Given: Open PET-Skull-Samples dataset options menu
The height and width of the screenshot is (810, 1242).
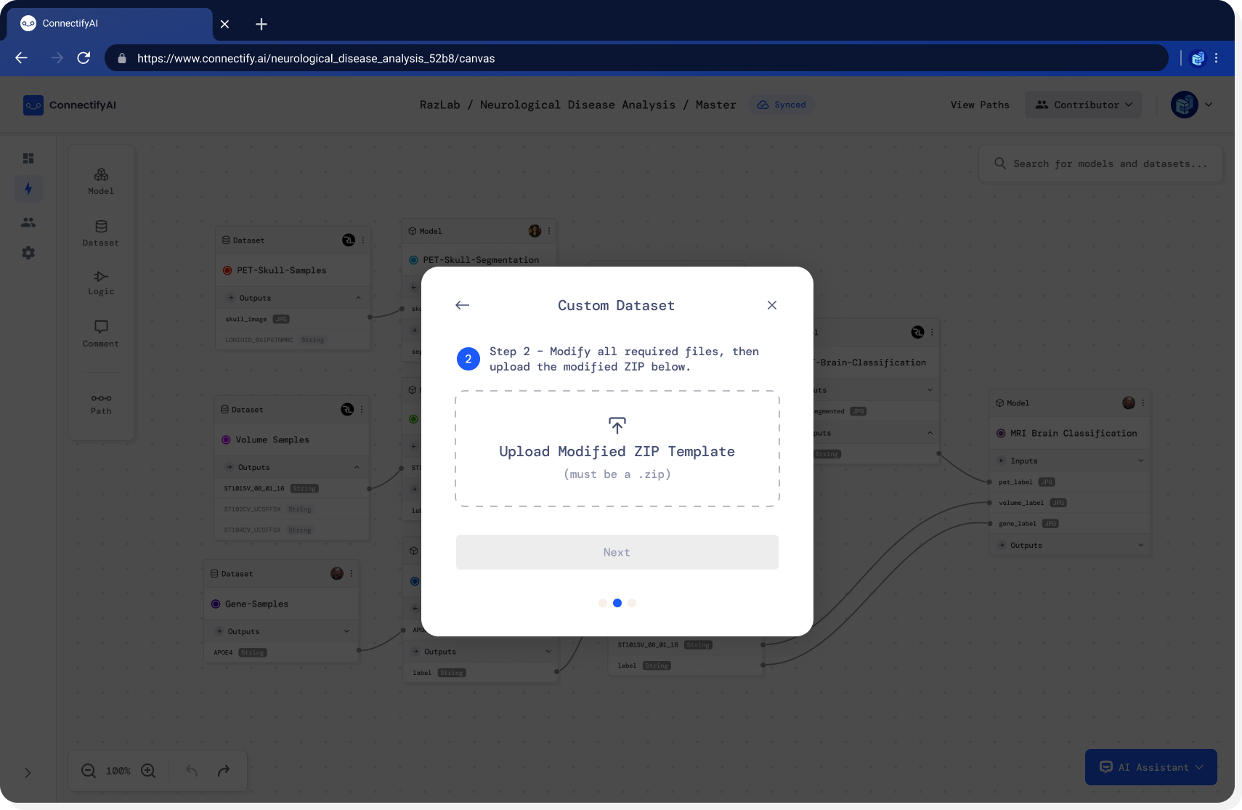Looking at the screenshot, I should (x=363, y=240).
